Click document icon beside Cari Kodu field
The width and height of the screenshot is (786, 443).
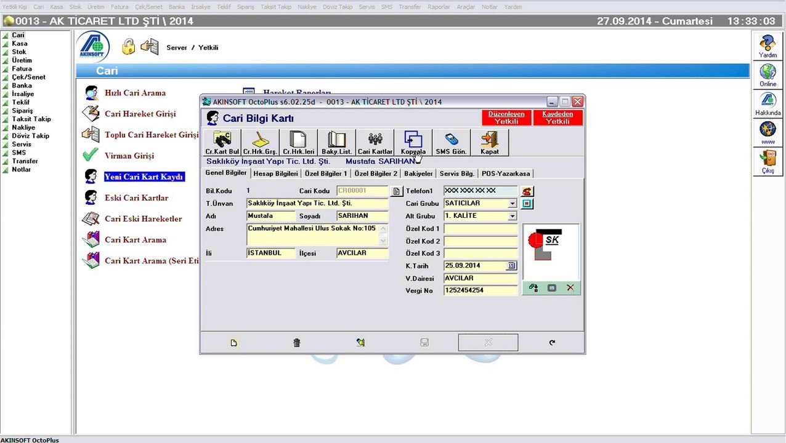tap(396, 191)
